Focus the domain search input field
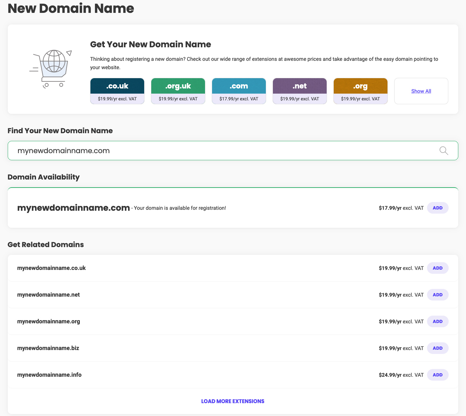Viewport: 466px width, 416px height. (x=233, y=151)
